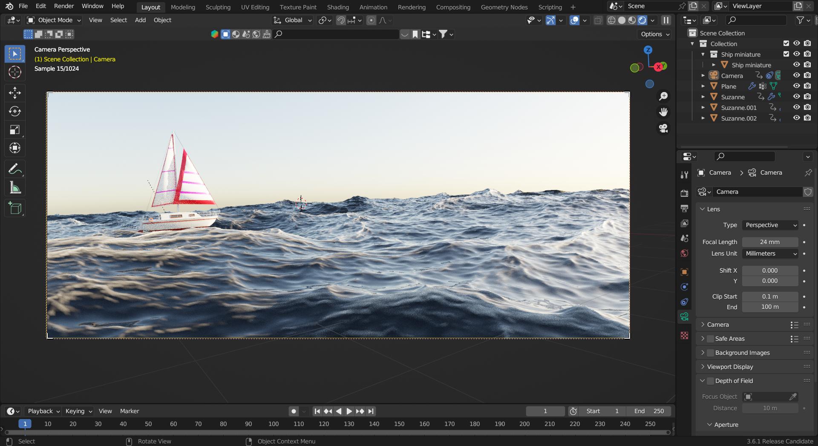Open the Object Constraints properties tab
The width and height of the screenshot is (818, 446).
(x=685, y=302)
